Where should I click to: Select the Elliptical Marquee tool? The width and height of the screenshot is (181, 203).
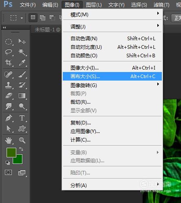pyautogui.click(x=9, y=41)
